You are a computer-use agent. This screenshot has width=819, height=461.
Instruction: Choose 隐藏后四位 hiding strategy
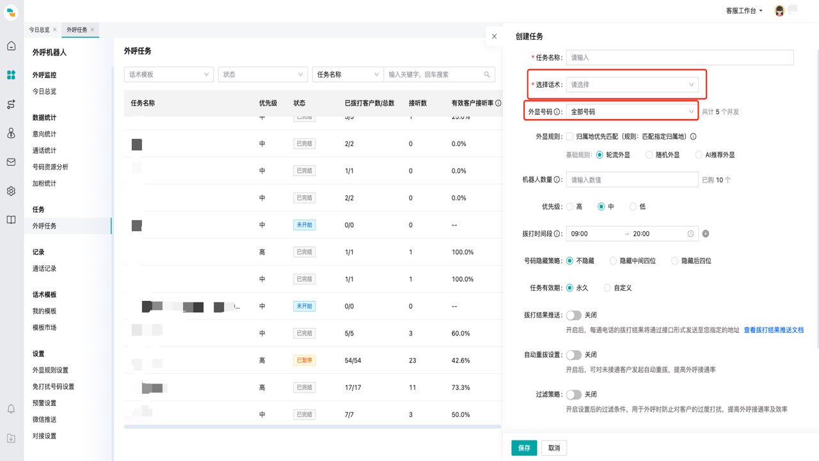pos(674,261)
